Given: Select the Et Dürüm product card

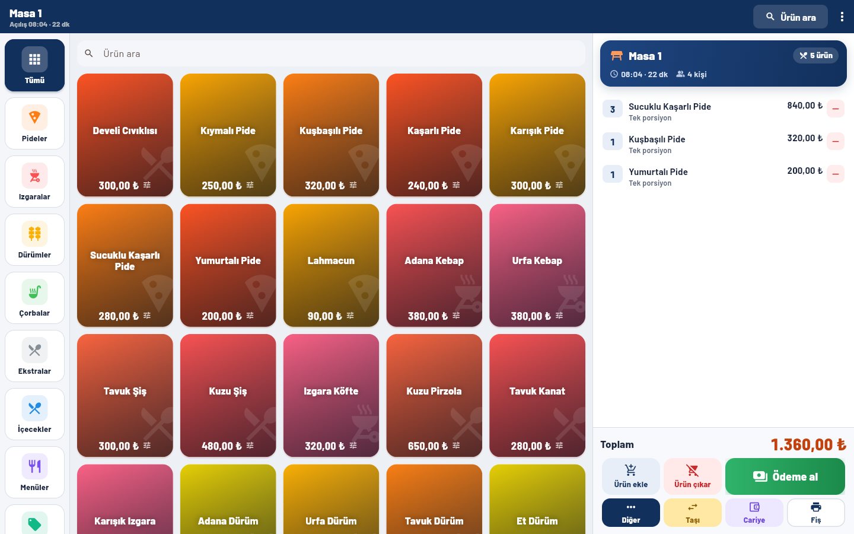Looking at the screenshot, I should tap(537, 500).
